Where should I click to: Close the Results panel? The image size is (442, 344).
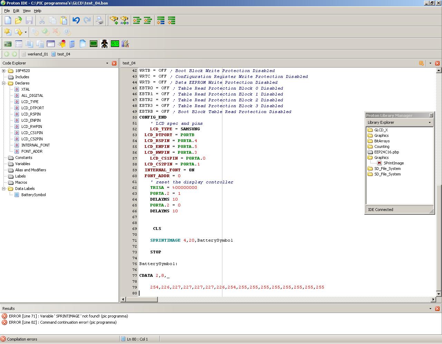(437, 308)
